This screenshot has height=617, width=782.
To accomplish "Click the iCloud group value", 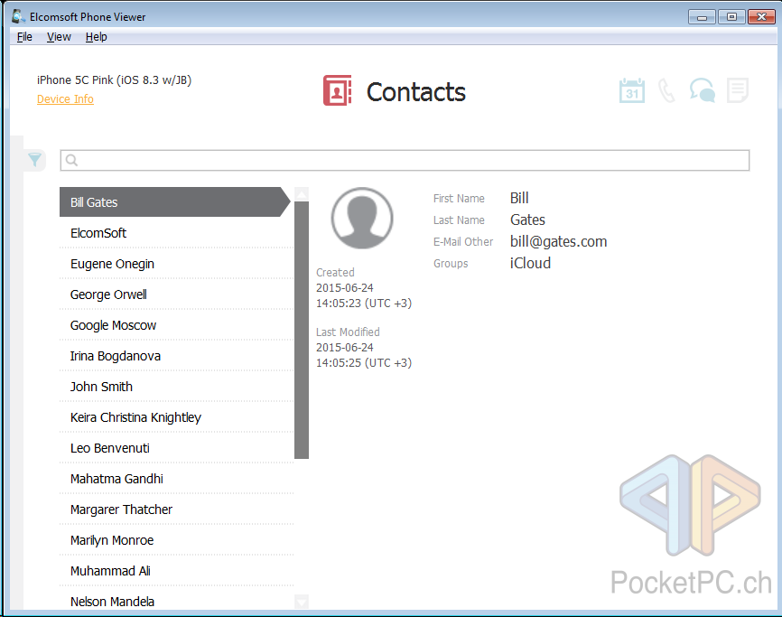I will (x=530, y=263).
